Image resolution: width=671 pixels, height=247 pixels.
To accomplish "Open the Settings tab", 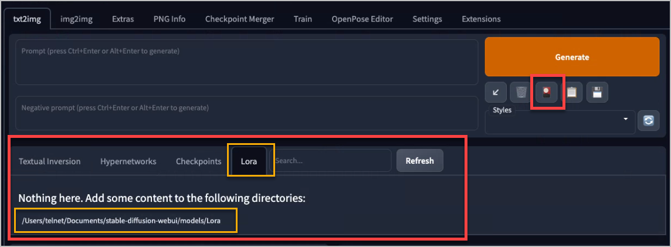I will 427,19.
